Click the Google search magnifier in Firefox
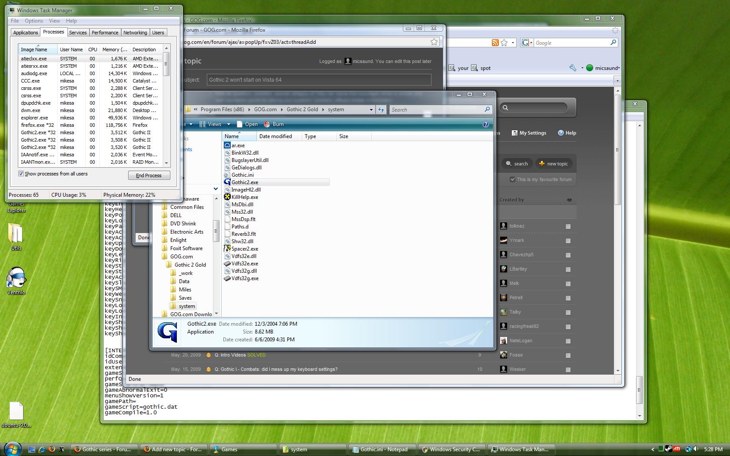This screenshot has width=730, height=456. coord(613,43)
